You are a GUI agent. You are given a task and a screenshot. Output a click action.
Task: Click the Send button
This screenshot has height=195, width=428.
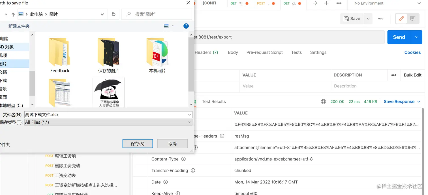(x=399, y=37)
